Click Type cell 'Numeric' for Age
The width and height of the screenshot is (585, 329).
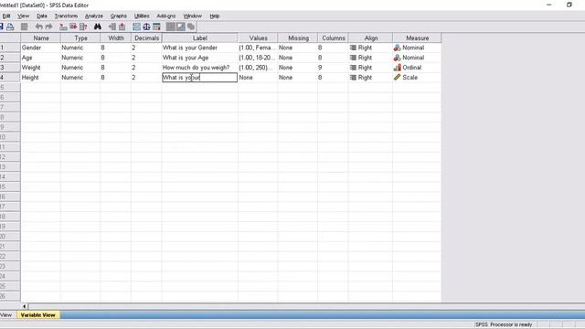(x=80, y=58)
